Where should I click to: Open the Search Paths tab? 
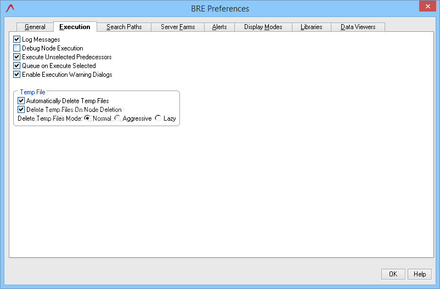[x=124, y=27]
